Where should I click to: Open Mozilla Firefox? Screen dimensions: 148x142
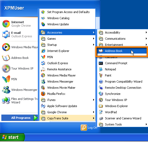point(67,94)
